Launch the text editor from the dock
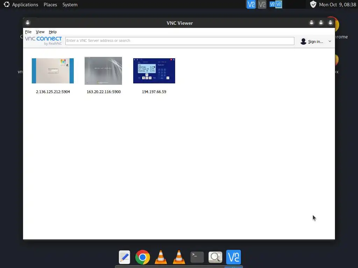This screenshot has height=268, width=358. tap(124, 257)
